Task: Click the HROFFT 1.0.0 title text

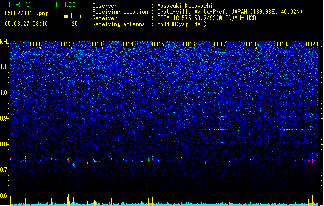Action: click(41, 4)
